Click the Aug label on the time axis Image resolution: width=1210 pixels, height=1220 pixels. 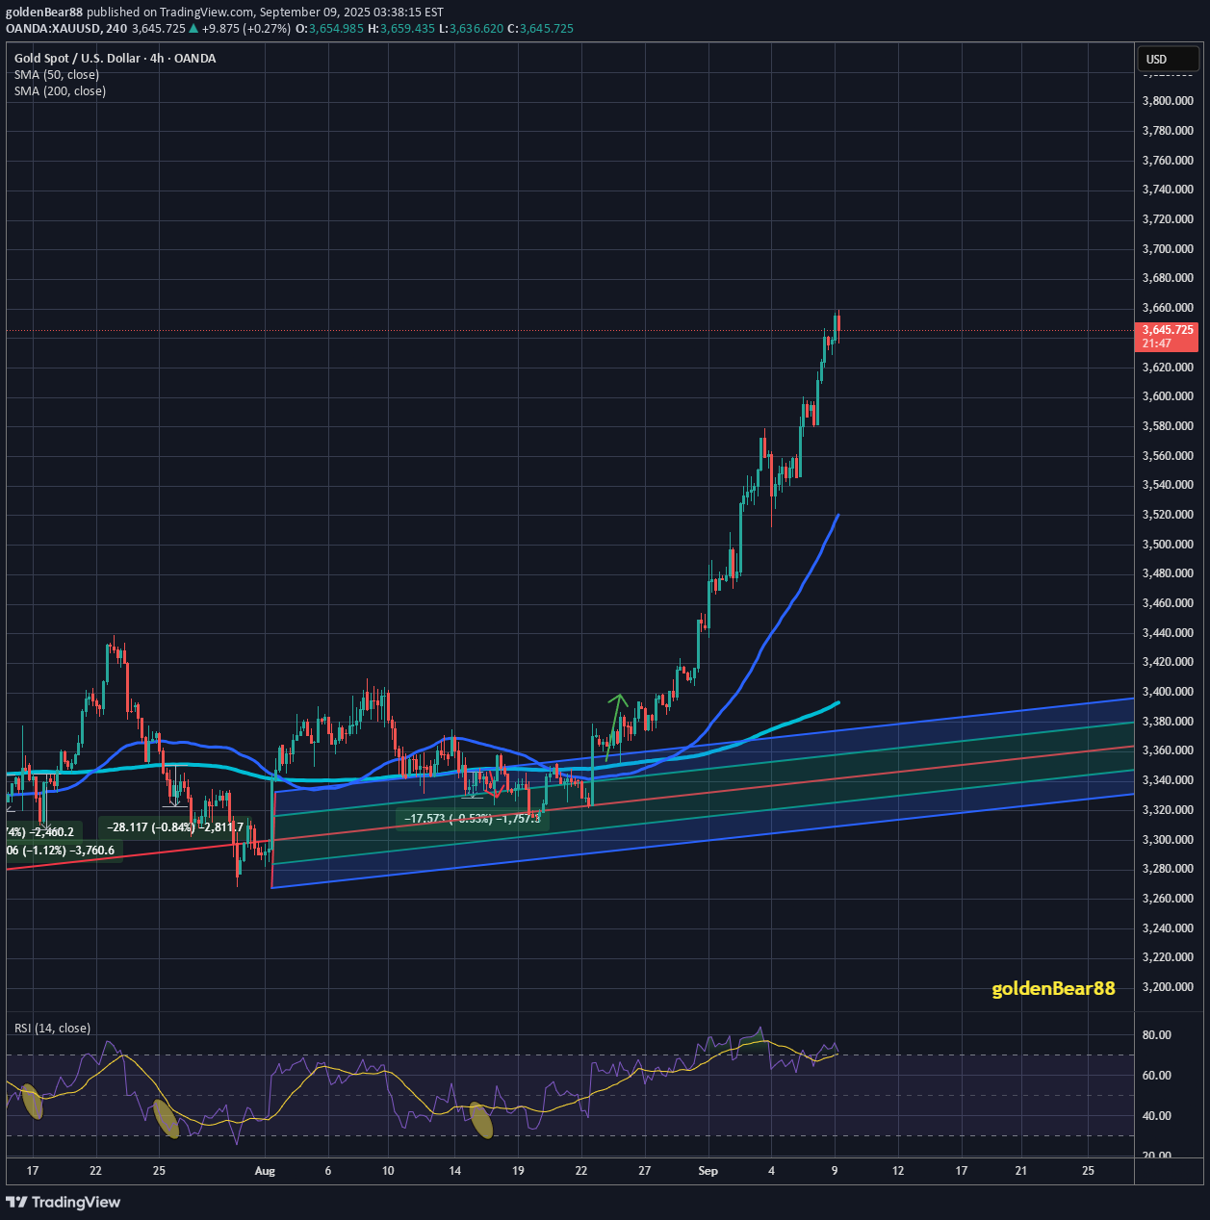(265, 1171)
